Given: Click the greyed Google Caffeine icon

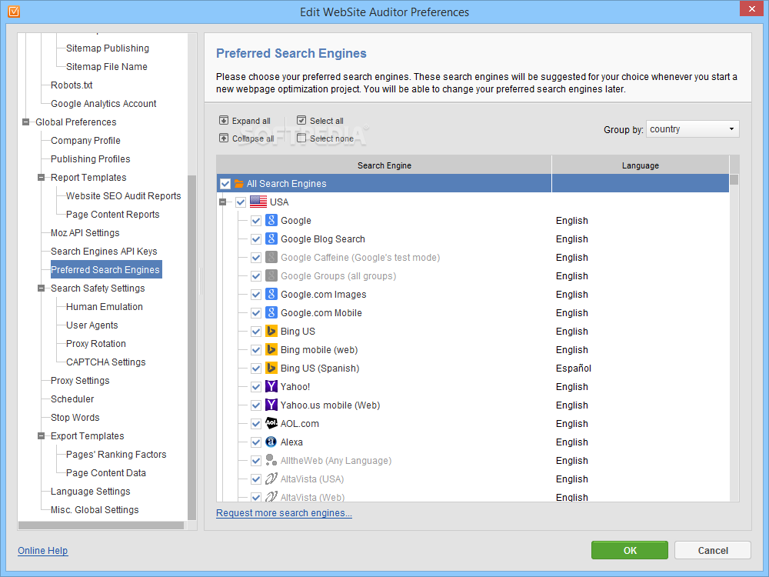Looking at the screenshot, I should coord(271,257).
